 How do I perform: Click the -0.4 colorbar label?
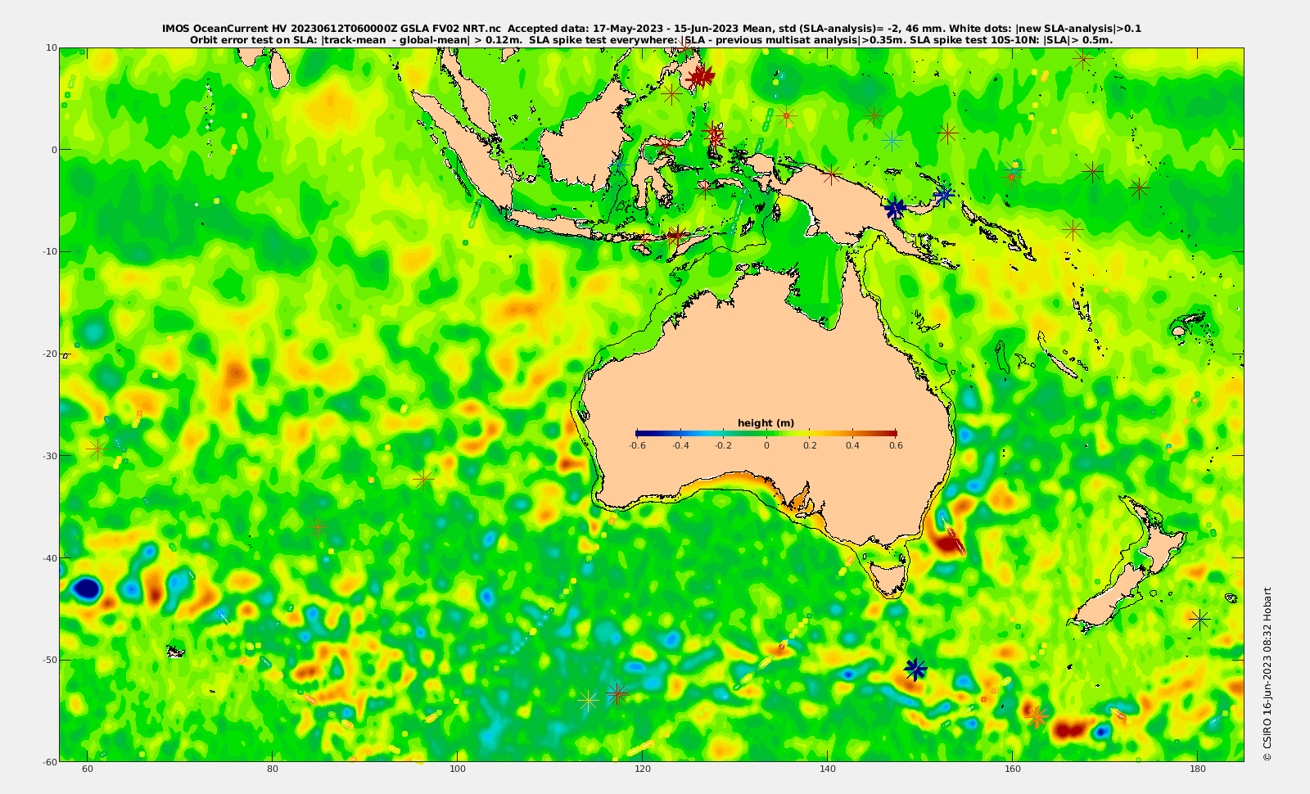click(680, 445)
